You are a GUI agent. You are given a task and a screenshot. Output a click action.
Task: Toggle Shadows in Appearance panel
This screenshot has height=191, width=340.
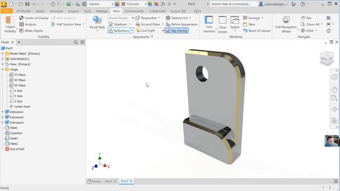[x=119, y=24]
